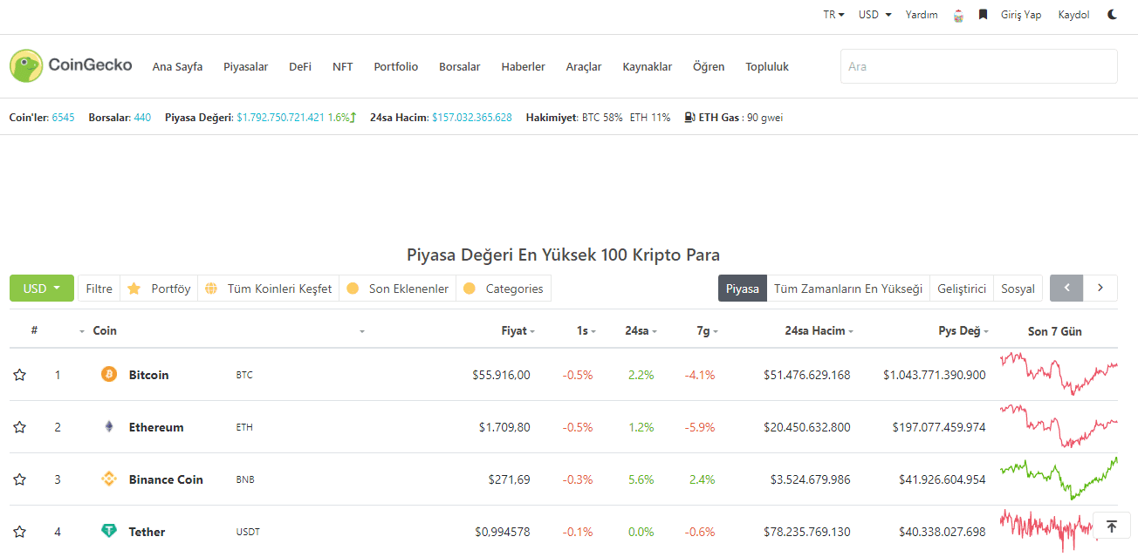The width and height of the screenshot is (1138, 557).
Task: Select the Geliştirici tab
Action: [962, 289]
